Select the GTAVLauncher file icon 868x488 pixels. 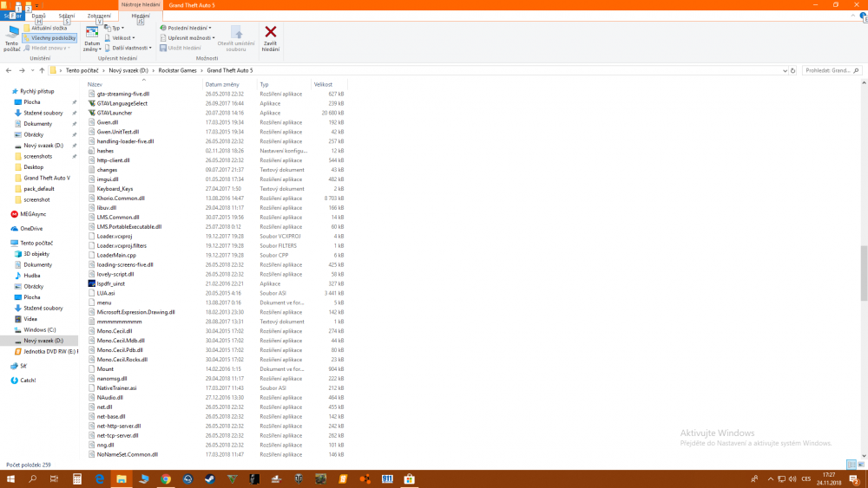92,113
